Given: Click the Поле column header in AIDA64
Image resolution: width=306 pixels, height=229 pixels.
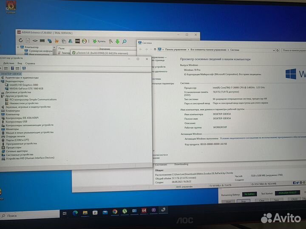Looking at the screenshot, I should [61, 48].
